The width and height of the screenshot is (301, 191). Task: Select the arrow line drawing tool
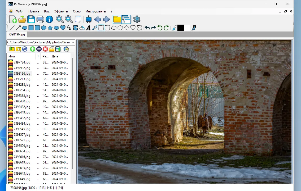[18, 28]
